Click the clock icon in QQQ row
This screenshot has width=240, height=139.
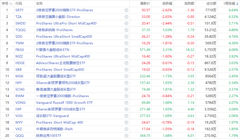(x=126, y=135)
